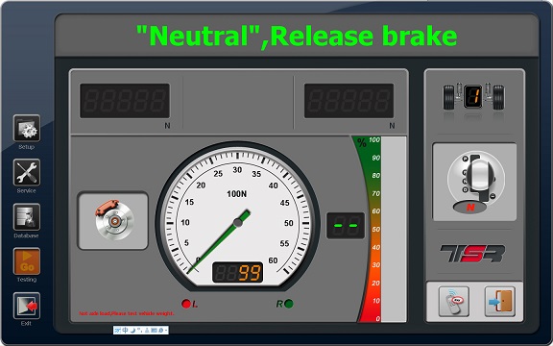This screenshot has width=553, height=346.
Task: Toggle the Chinese input mode icon
Action: tap(125, 330)
